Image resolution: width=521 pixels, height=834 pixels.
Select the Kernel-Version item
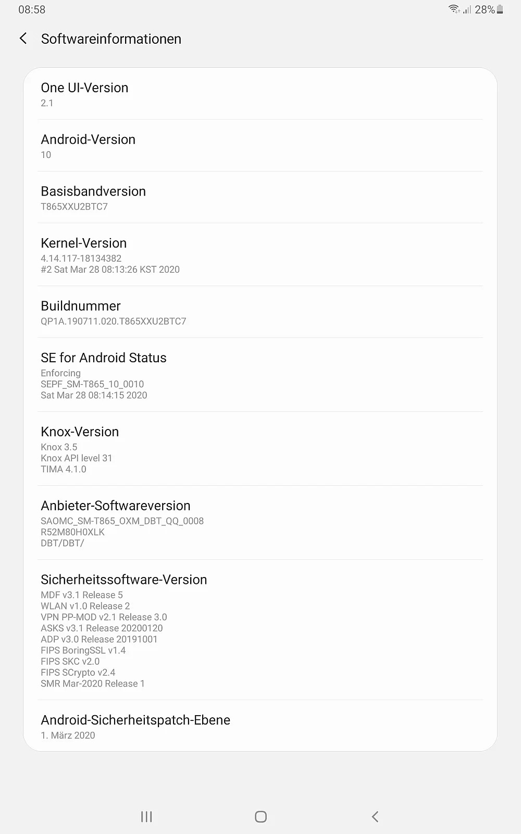[260, 255]
